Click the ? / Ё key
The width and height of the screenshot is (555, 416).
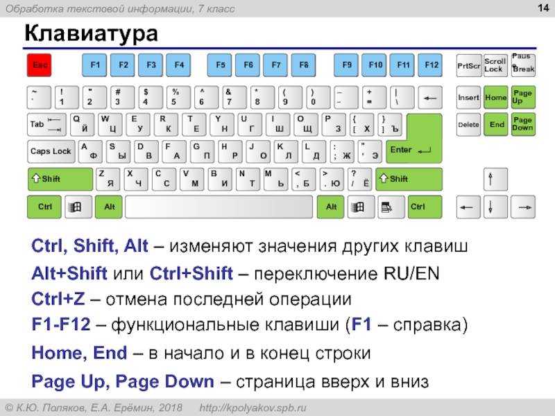tap(360, 180)
